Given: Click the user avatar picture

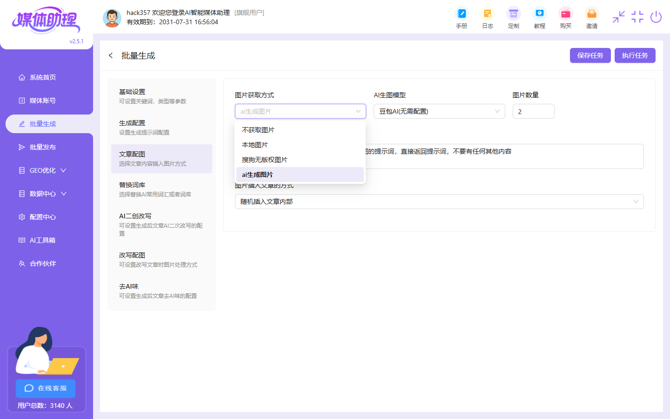Looking at the screenshot, I should pyautogui.click(x=112, y=18).
